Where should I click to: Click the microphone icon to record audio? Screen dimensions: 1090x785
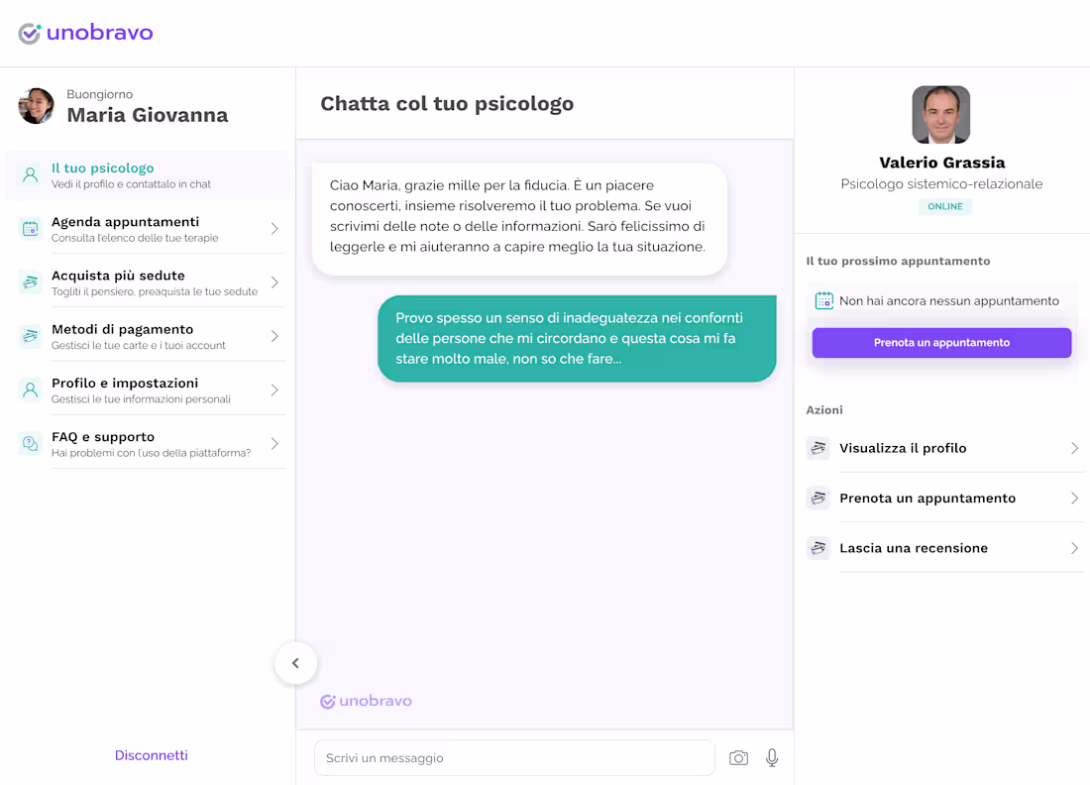coord(772,758)
